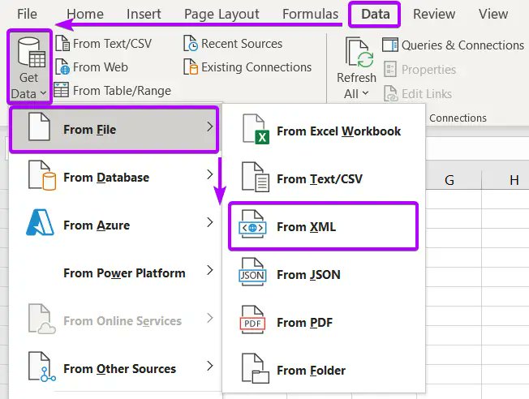Viewport: 529px width, 399px height.
Task: Click the From Table/Range ribbon label
Action: [123, 91]
